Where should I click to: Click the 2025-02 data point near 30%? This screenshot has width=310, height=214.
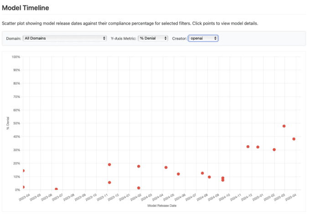click(274, 149)
